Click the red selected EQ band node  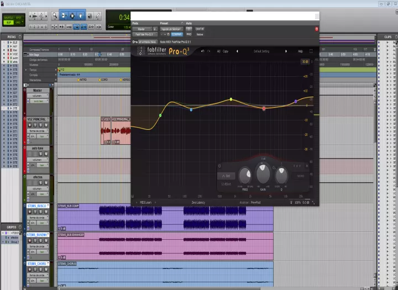[x=264, y=108]
